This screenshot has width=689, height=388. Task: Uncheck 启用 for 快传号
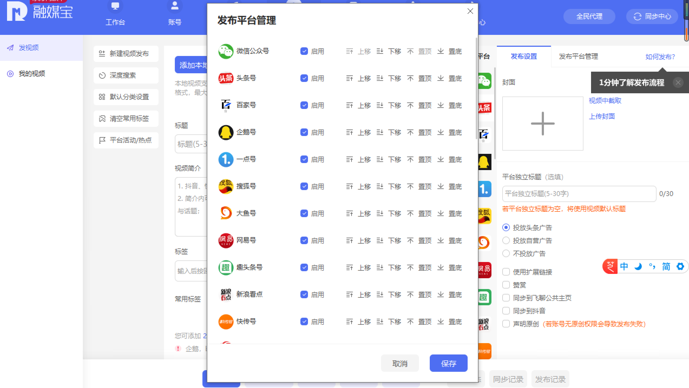(x=304, y=321)
